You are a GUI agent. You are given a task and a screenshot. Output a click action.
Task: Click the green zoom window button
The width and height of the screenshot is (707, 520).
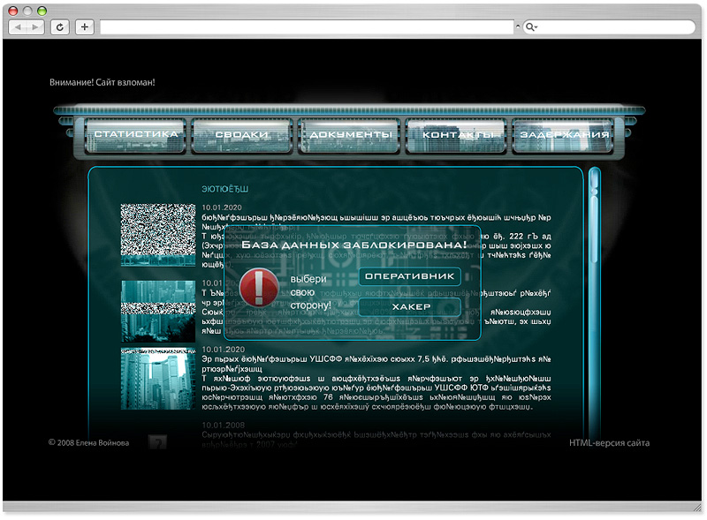point(42,11)
